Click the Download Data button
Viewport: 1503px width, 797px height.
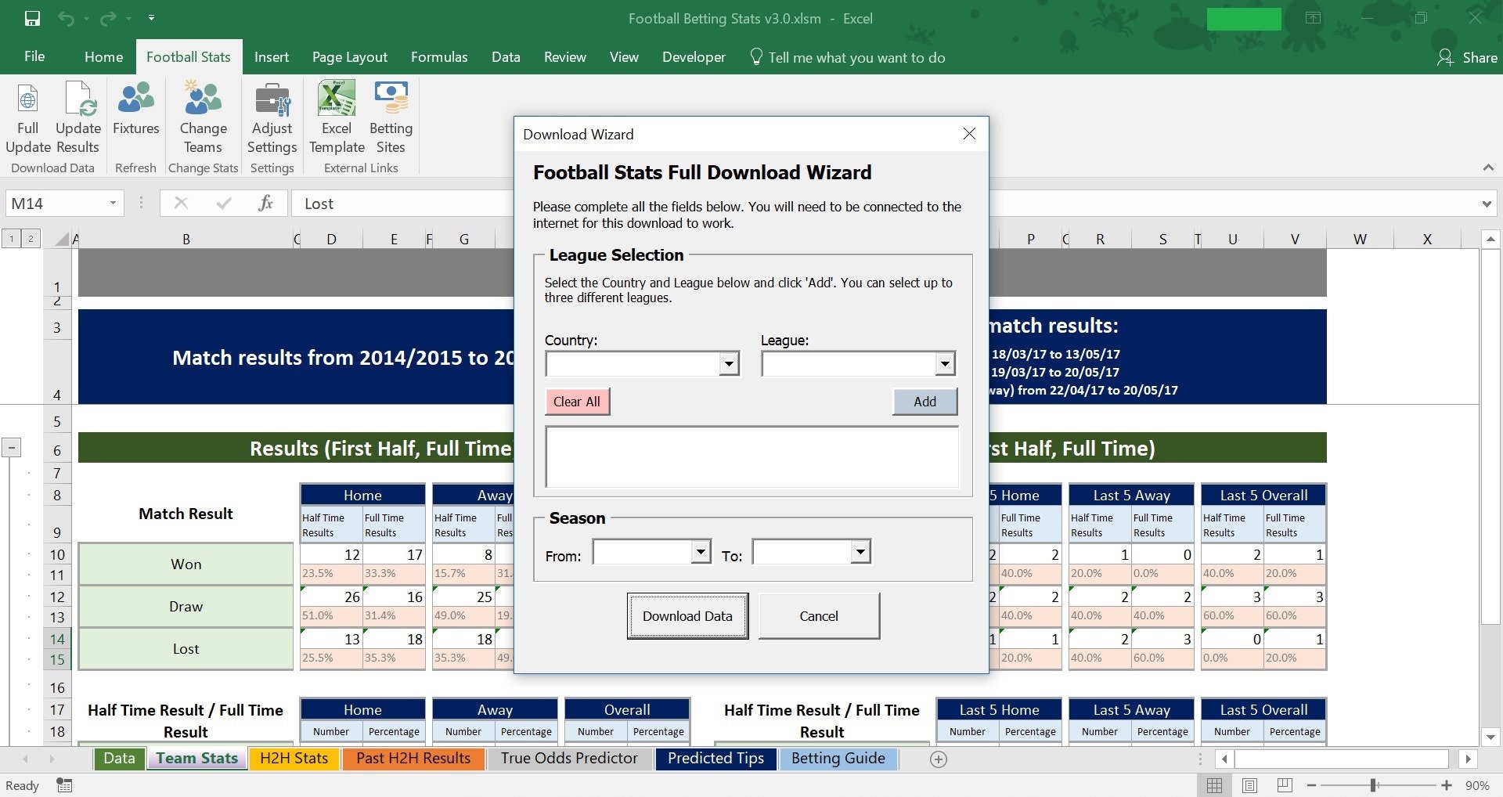[x=687, y=615]
